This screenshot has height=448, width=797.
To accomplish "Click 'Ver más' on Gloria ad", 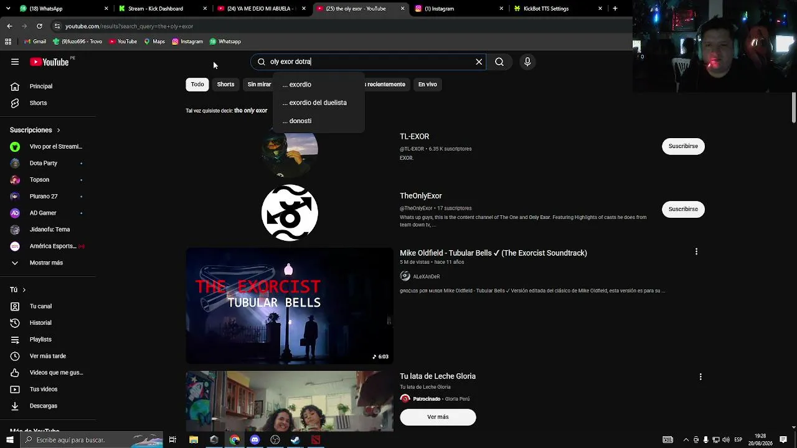I will [x=438, y=417].
